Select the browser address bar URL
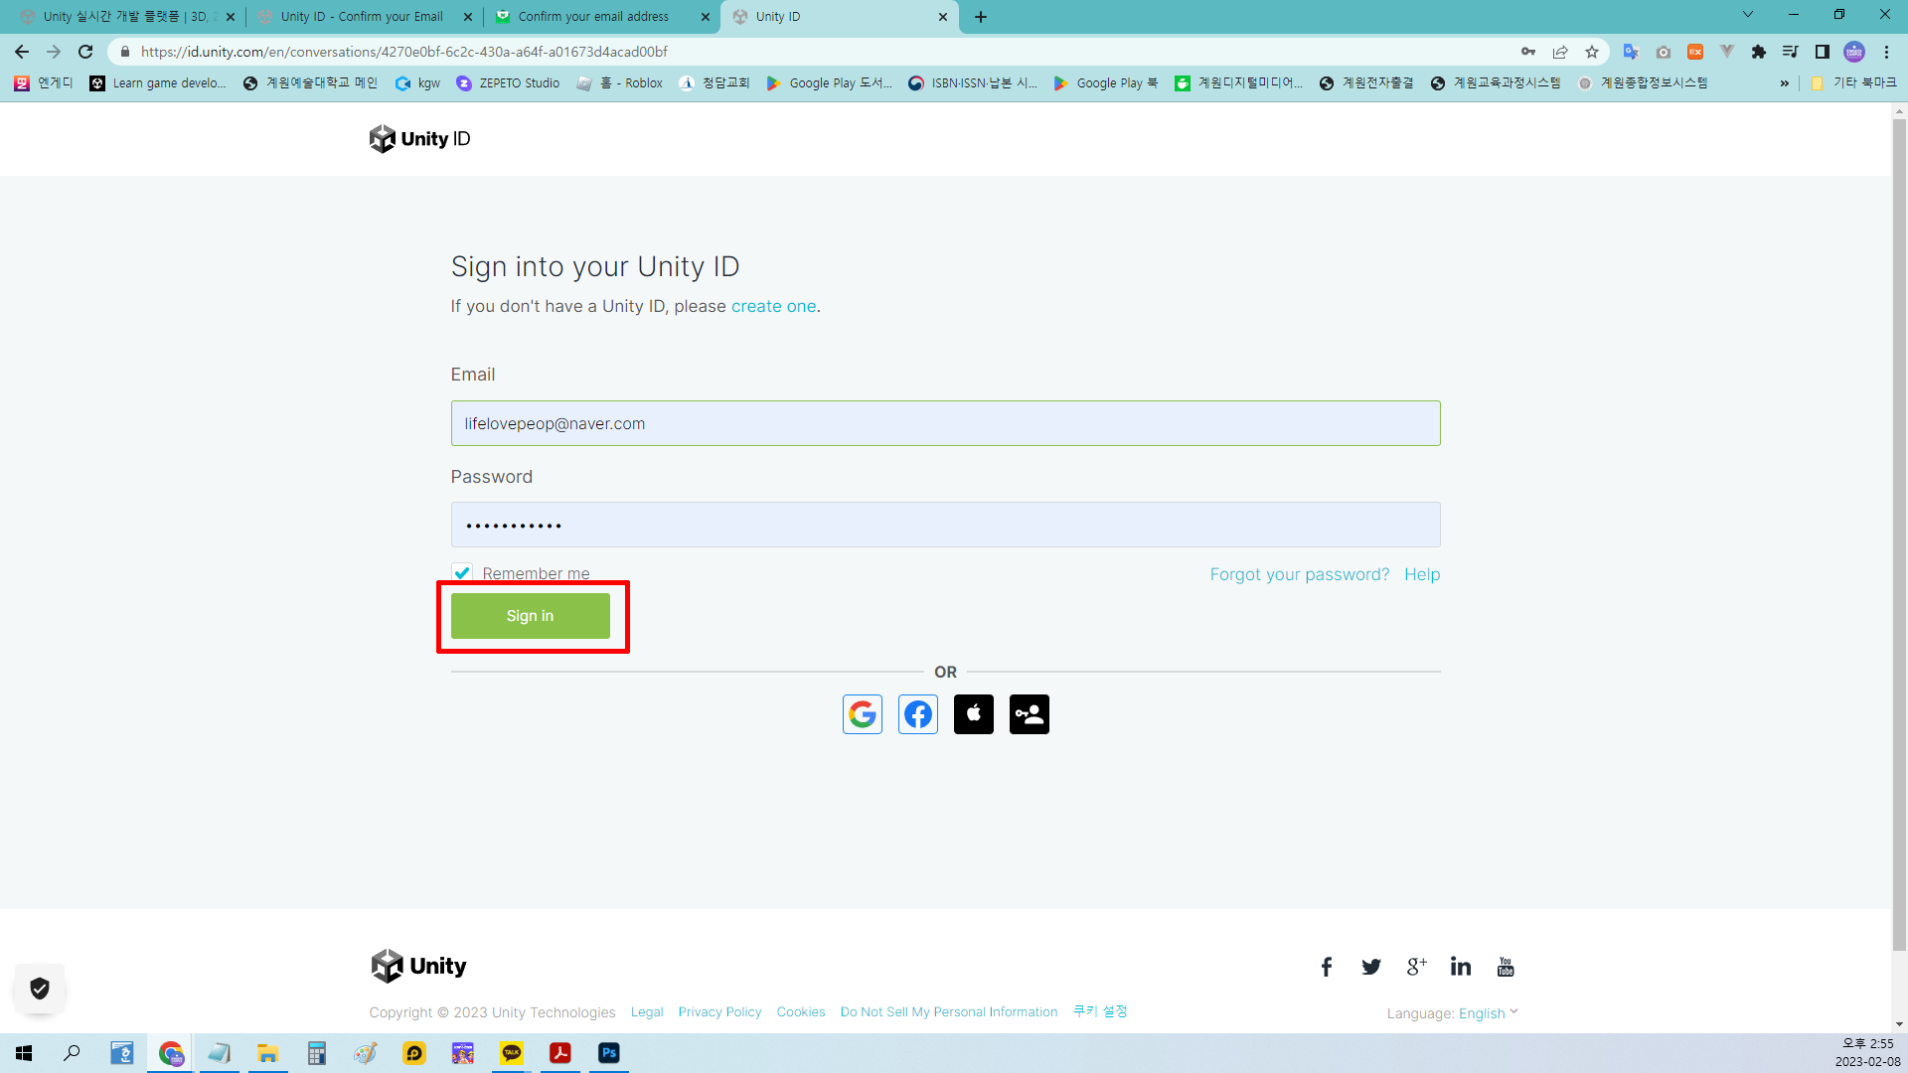 click(x=403, y=52)
